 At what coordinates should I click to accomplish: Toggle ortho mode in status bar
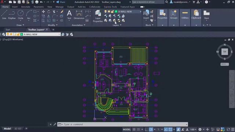pyautogui.click(x=147, y=129)
